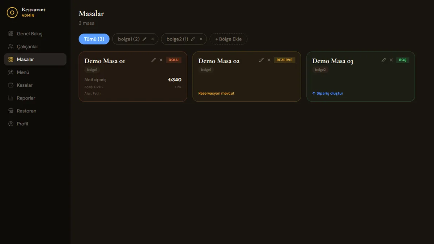
Task: Click the ADMIN role label
Action: coord(28,16)
